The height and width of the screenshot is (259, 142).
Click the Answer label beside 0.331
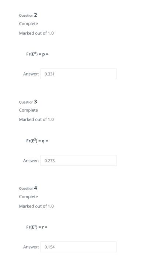[31, 74]
